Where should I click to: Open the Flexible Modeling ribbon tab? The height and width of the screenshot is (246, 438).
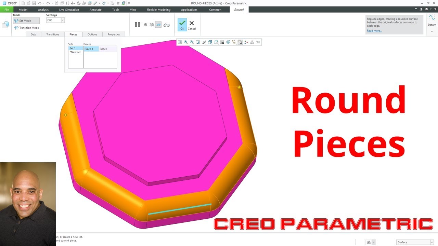click(158, 10)
